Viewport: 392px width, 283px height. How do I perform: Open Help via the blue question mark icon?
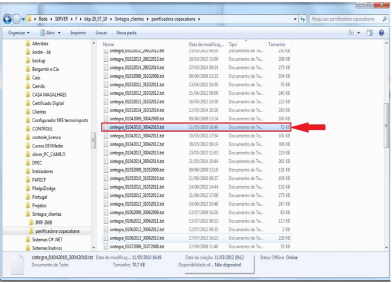pos(381,33)
